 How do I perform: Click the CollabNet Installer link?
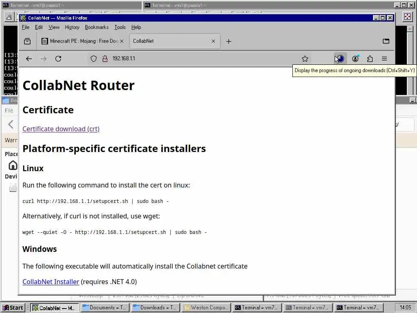tap(51, 282)
